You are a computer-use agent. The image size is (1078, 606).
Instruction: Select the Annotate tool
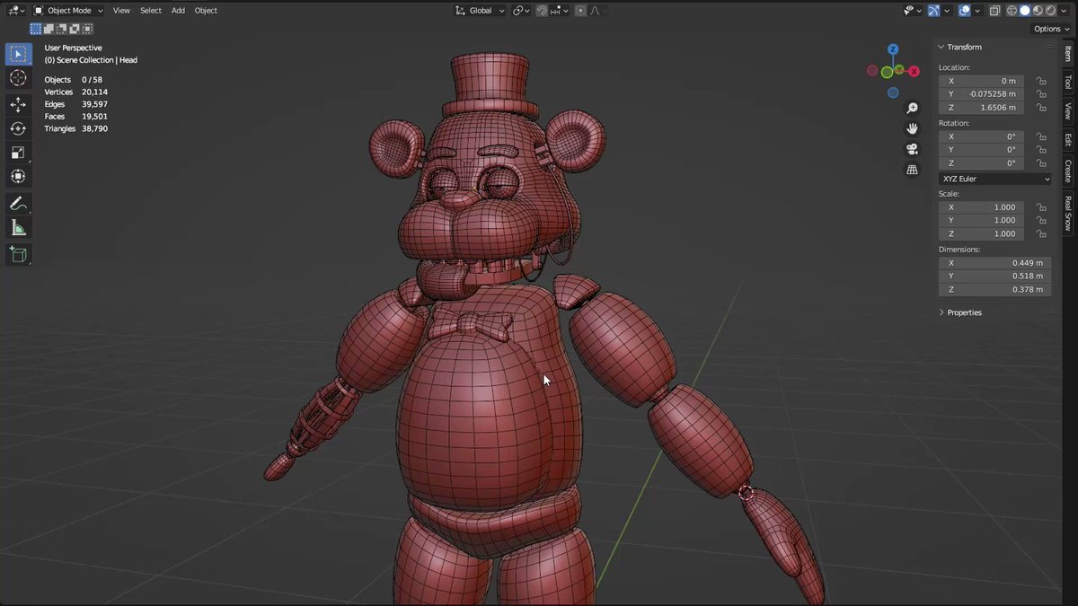pos(18,205)
